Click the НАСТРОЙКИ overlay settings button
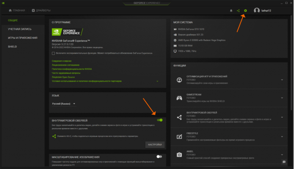The width and height of the screenshot is (294, 169). coord(155,145)
